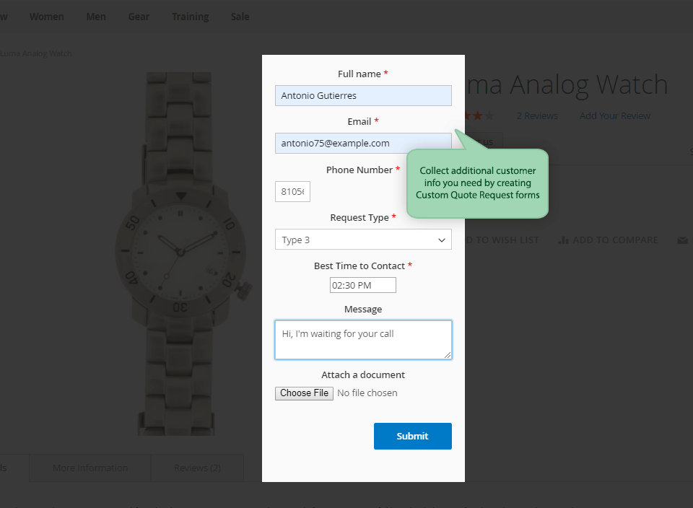Open the Men menu
Image resolution: width=693 pixels, height=508 pixels.
tap(96, 17)
